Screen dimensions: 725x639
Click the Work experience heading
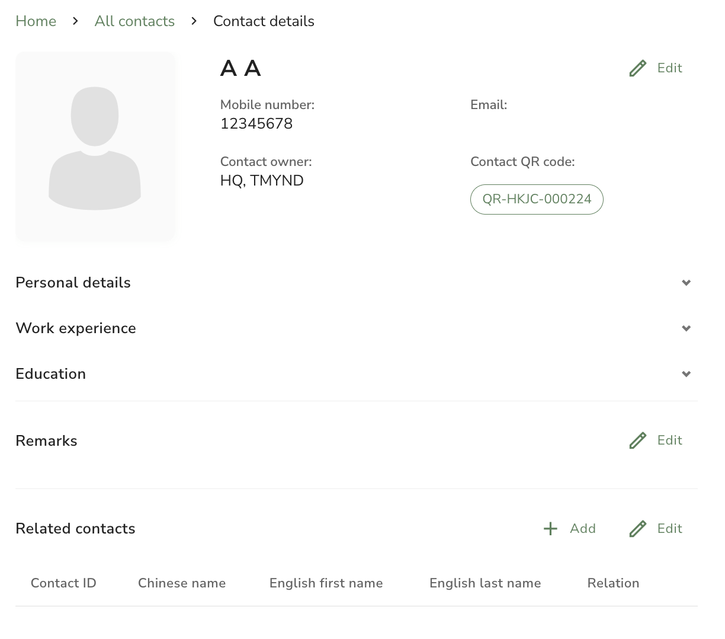pyautogui.click(x=76, y=328)
